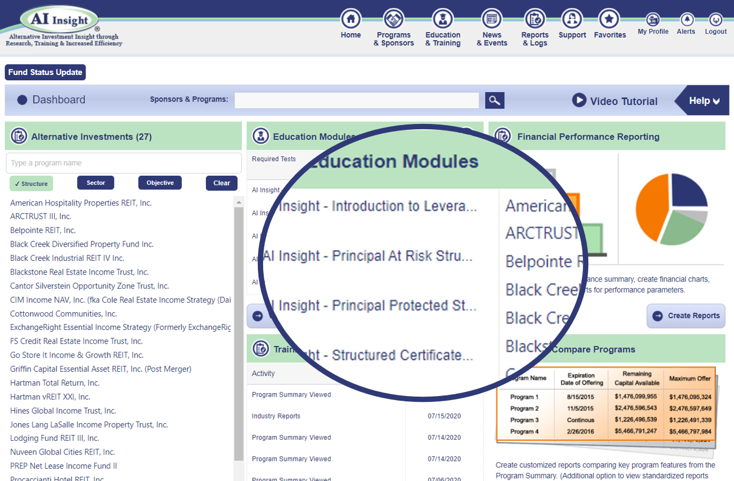
Task: Open Cantor Silverstein Opportunity Zone Trust, Inc.
Action: coord(90,286)
